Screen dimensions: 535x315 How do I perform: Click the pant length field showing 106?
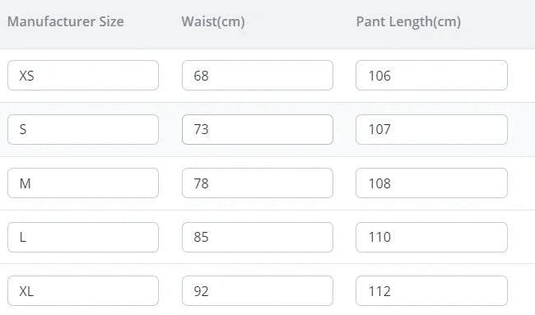431,76
